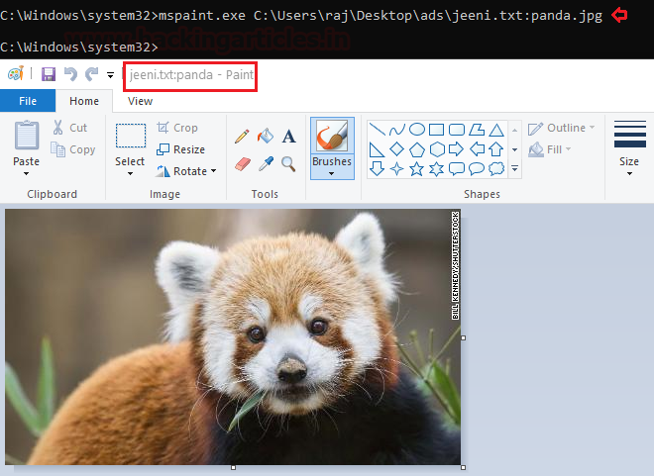Select the Eraser tool

click(243, 163)
